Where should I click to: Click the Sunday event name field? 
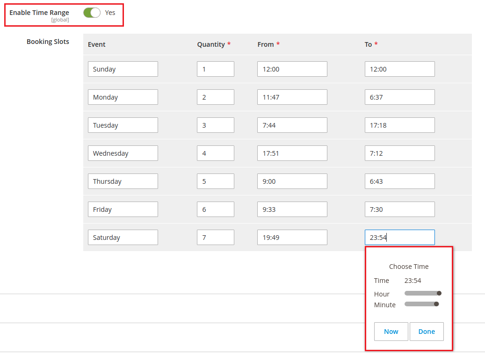(123, 69)
